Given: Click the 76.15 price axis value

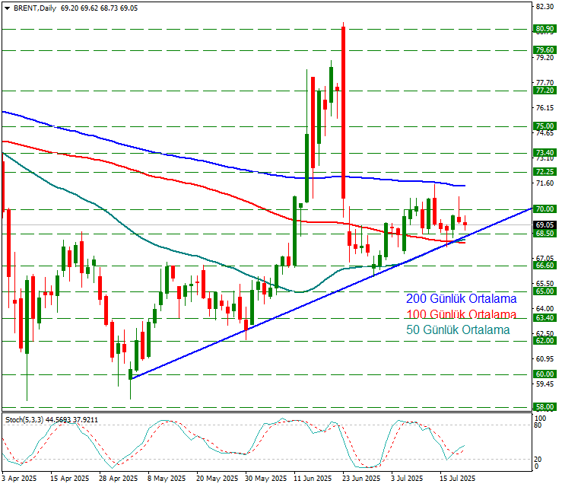Looking at the screenshot, I should 545,107.
